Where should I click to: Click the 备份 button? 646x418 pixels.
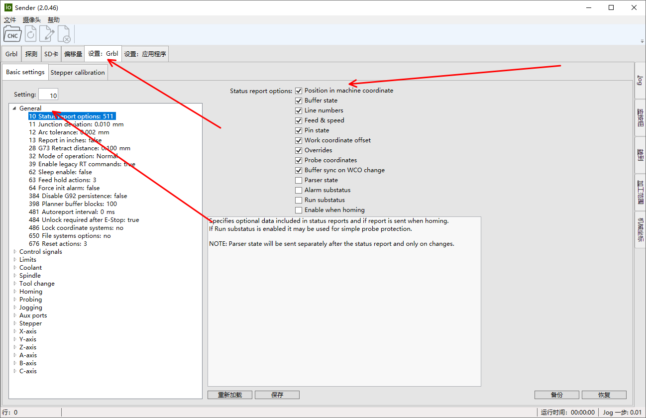556,395
